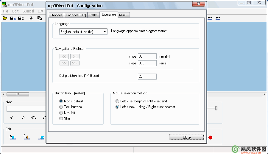Click the second marker toolbar icon at right
Image resolution: width=268 pixels, height=154 pixels.
[218, 18]
